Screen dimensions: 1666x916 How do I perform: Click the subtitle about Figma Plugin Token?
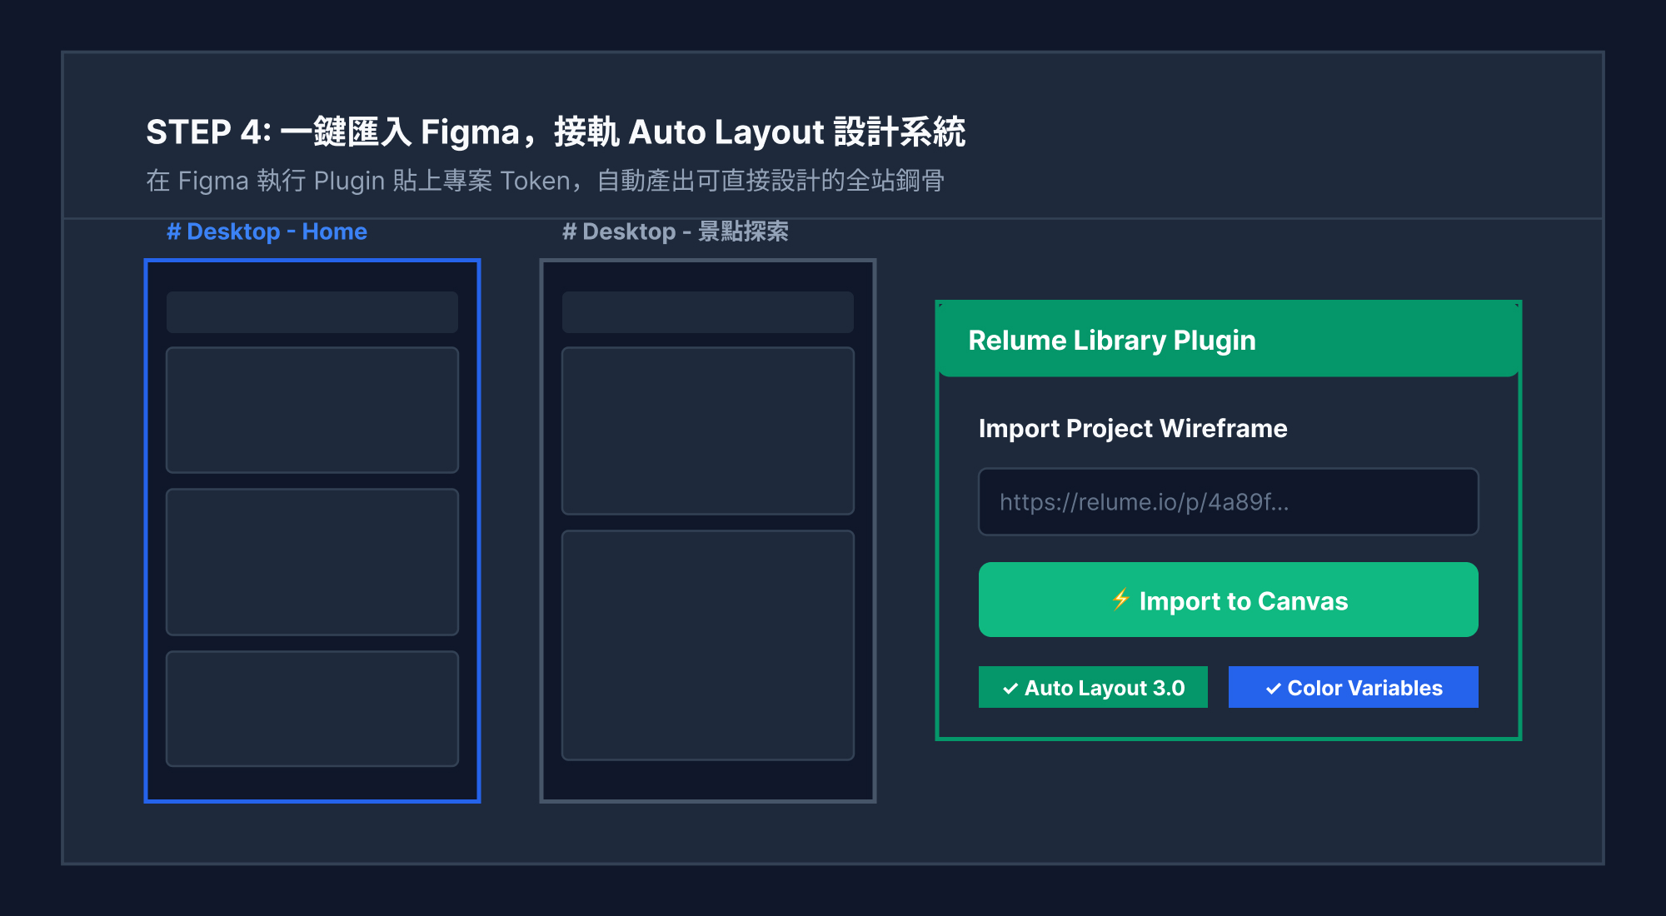coord(546,181)
